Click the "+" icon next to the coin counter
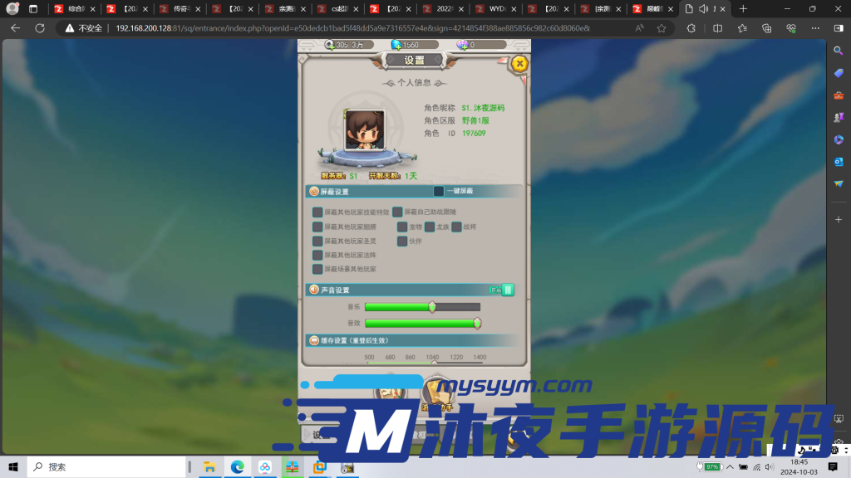The height and width of the screenshot is (478, 851). pyautogui.click(x=332, y=47)
